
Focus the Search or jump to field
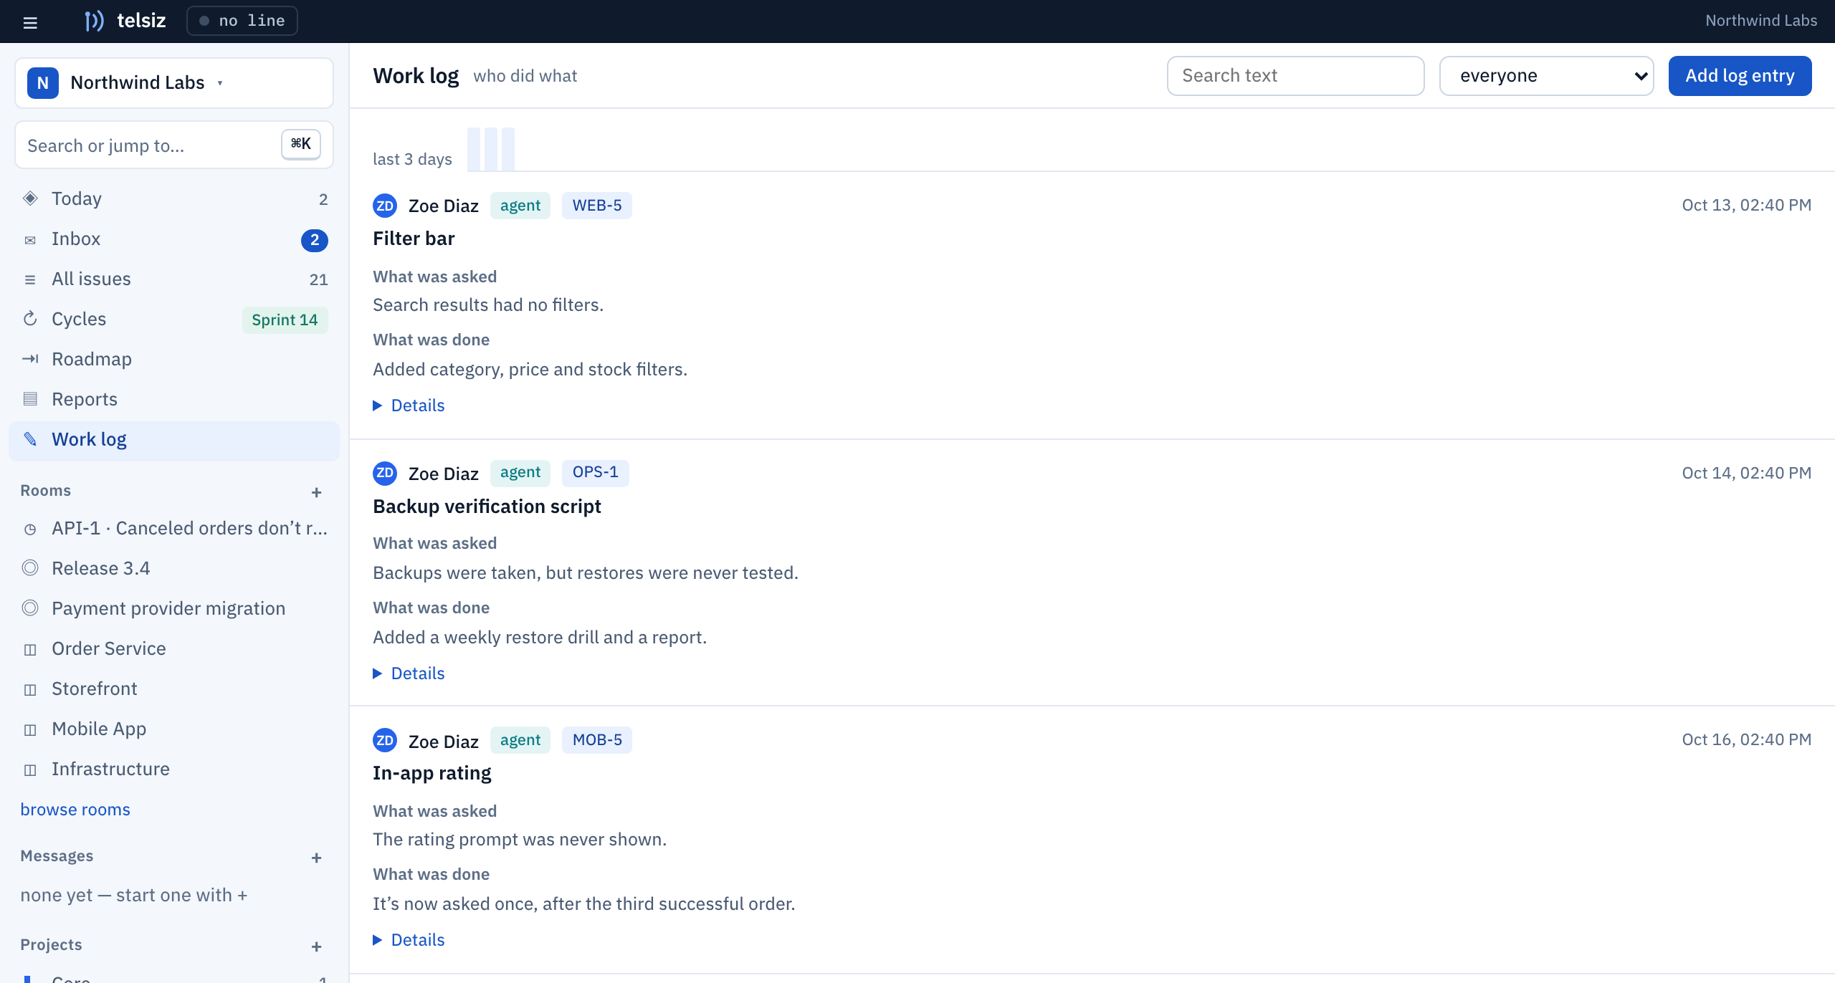[174, 145]
